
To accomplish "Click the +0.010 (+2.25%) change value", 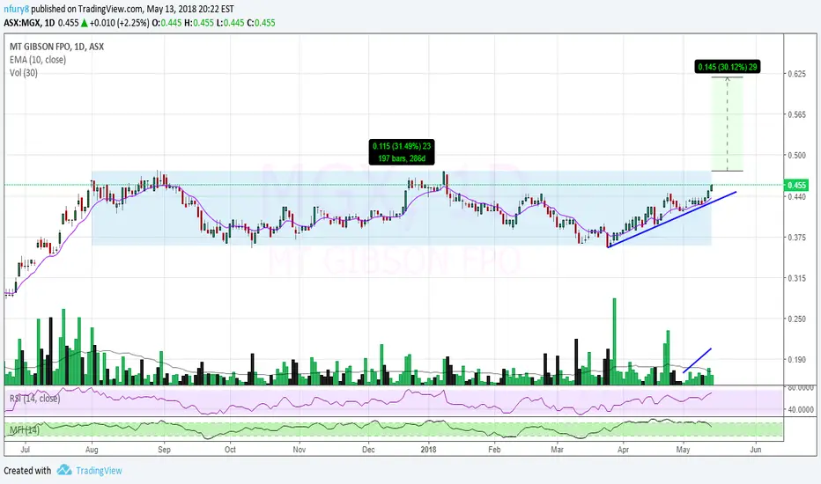I will (120, 23).
